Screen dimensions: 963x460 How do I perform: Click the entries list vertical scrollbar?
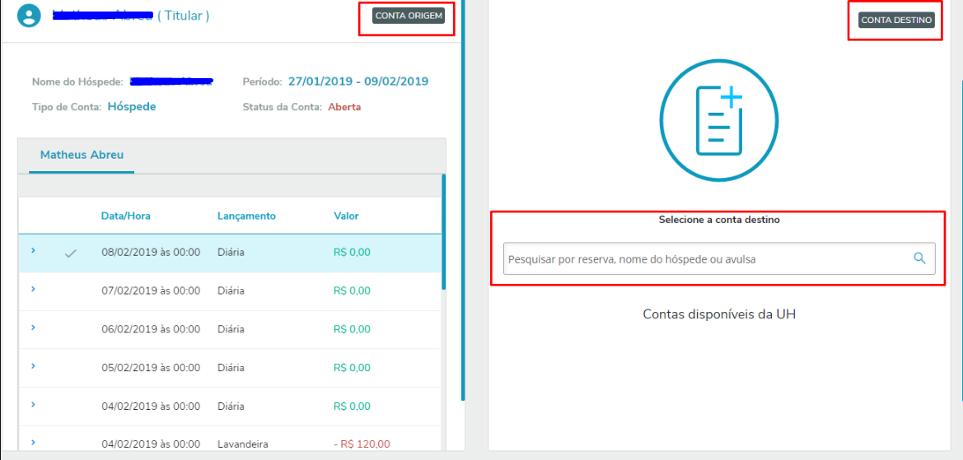pos(443,232)
